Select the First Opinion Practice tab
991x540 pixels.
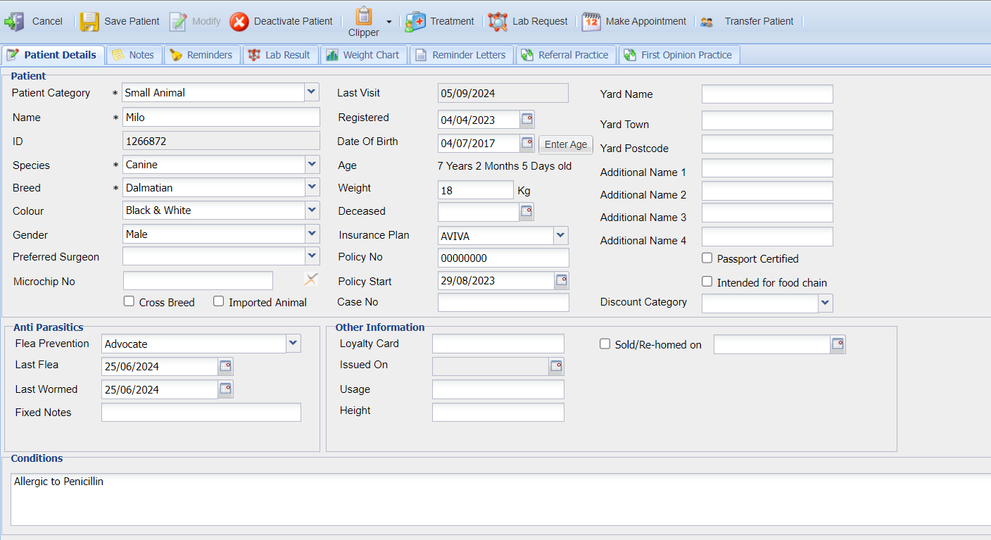coord(679,55)
